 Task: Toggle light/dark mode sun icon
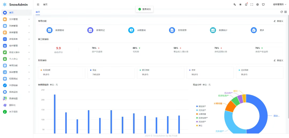(x=240, y=5)
